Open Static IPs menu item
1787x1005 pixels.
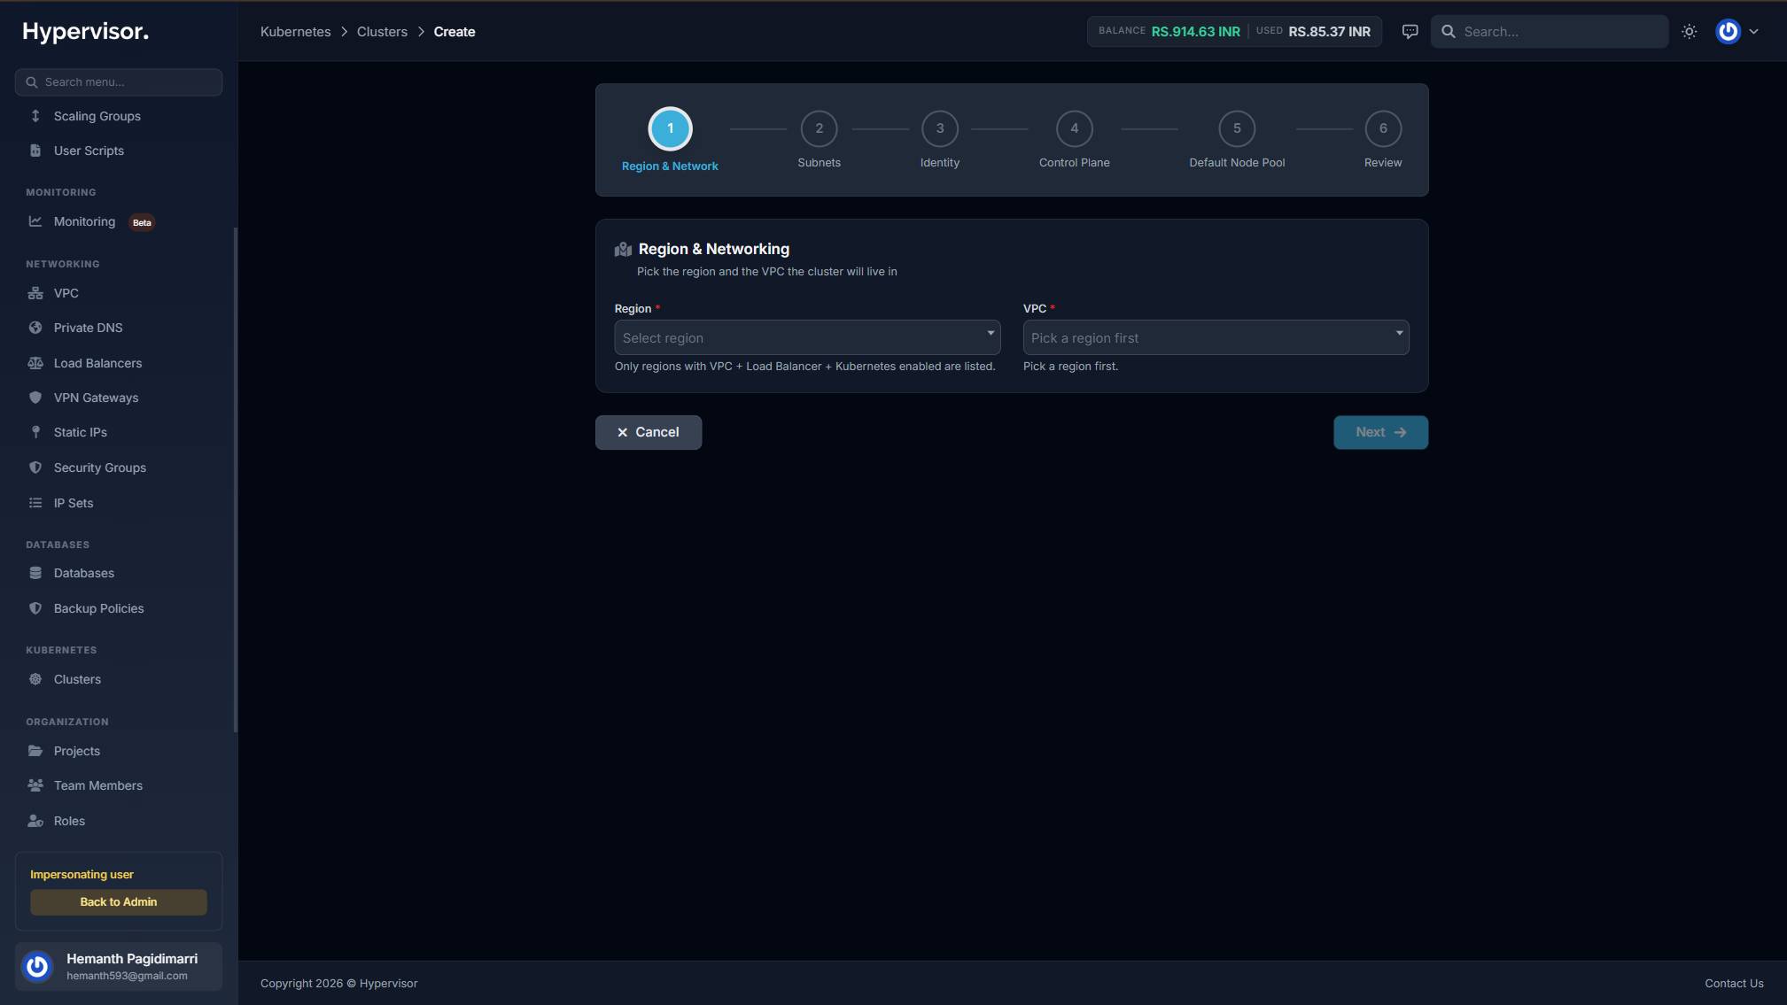point(119,432)
